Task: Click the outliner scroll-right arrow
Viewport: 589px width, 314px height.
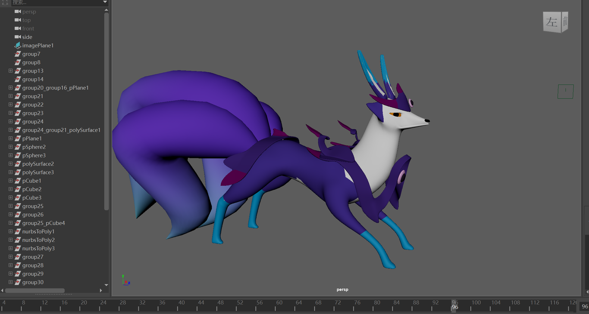Action: [101, 291]
